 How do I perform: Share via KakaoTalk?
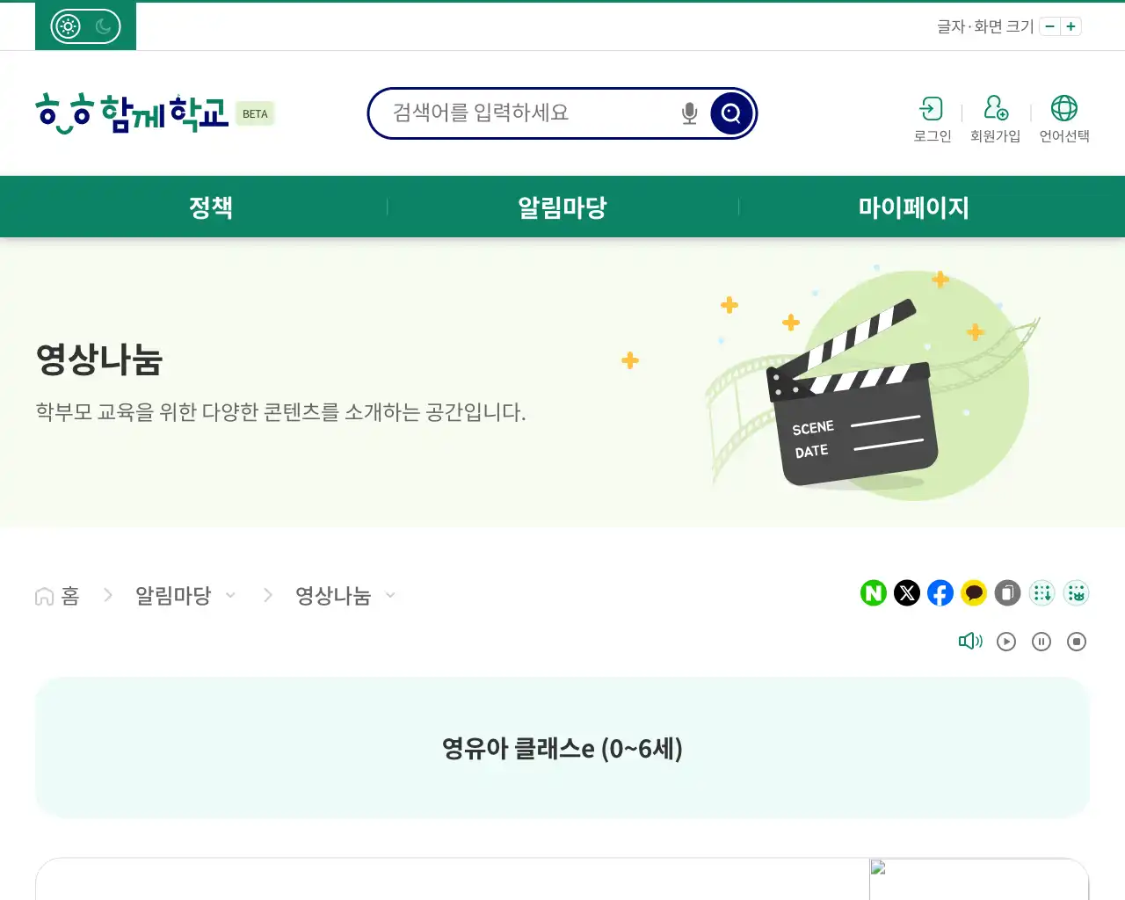(x=973, y=593)
